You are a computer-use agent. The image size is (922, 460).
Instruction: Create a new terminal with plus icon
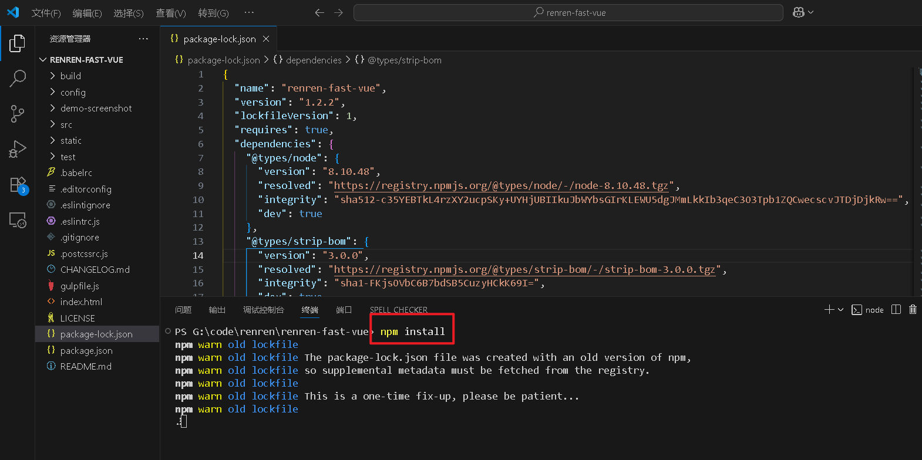(829, 309)
